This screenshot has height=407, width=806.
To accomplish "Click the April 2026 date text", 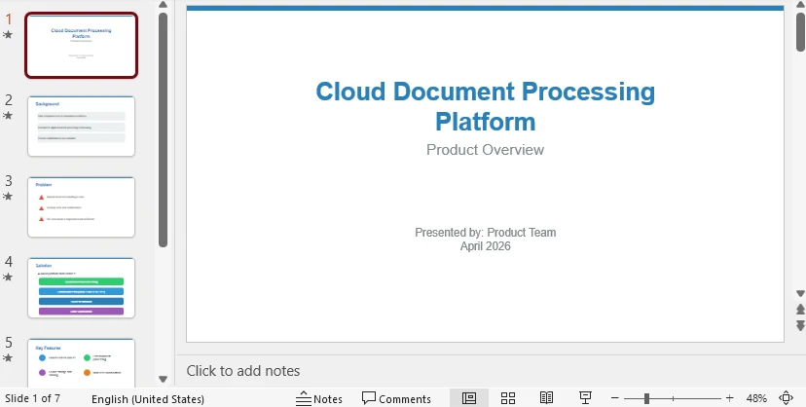I will click(485, 246).
